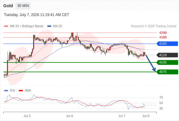Click the Research © 2026 Trading Central credit
This screenshot has width=179, height=121.
[x=154, y=26]
